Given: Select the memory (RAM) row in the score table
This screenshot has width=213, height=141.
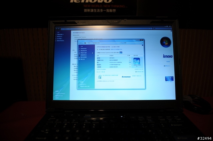Looking at the screenshot, I should coord(114,60).
